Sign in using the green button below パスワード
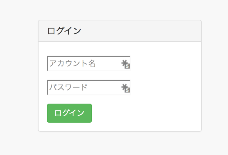Screen dimensions: 228x155 pos(69,113)
